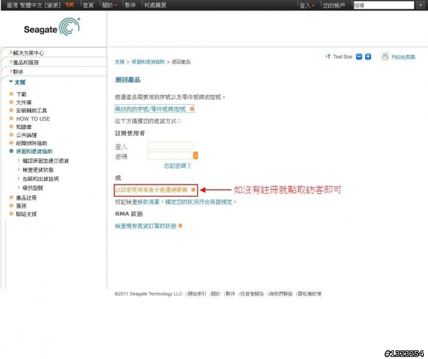Click orange arrow after 檢查現有退貨訂單的狀態

coord(180,226)
